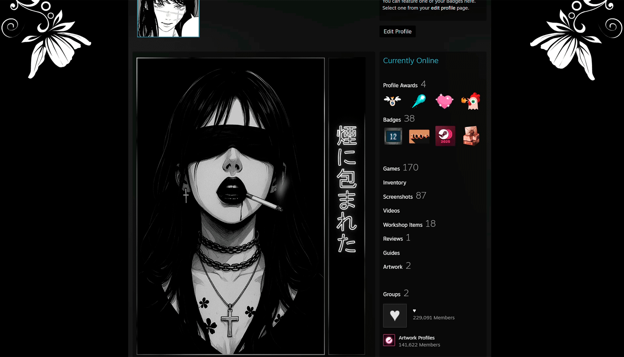This screenshot has width=624, height=357.
Task: Open the Profile Awards section
Action: (400, 85)
